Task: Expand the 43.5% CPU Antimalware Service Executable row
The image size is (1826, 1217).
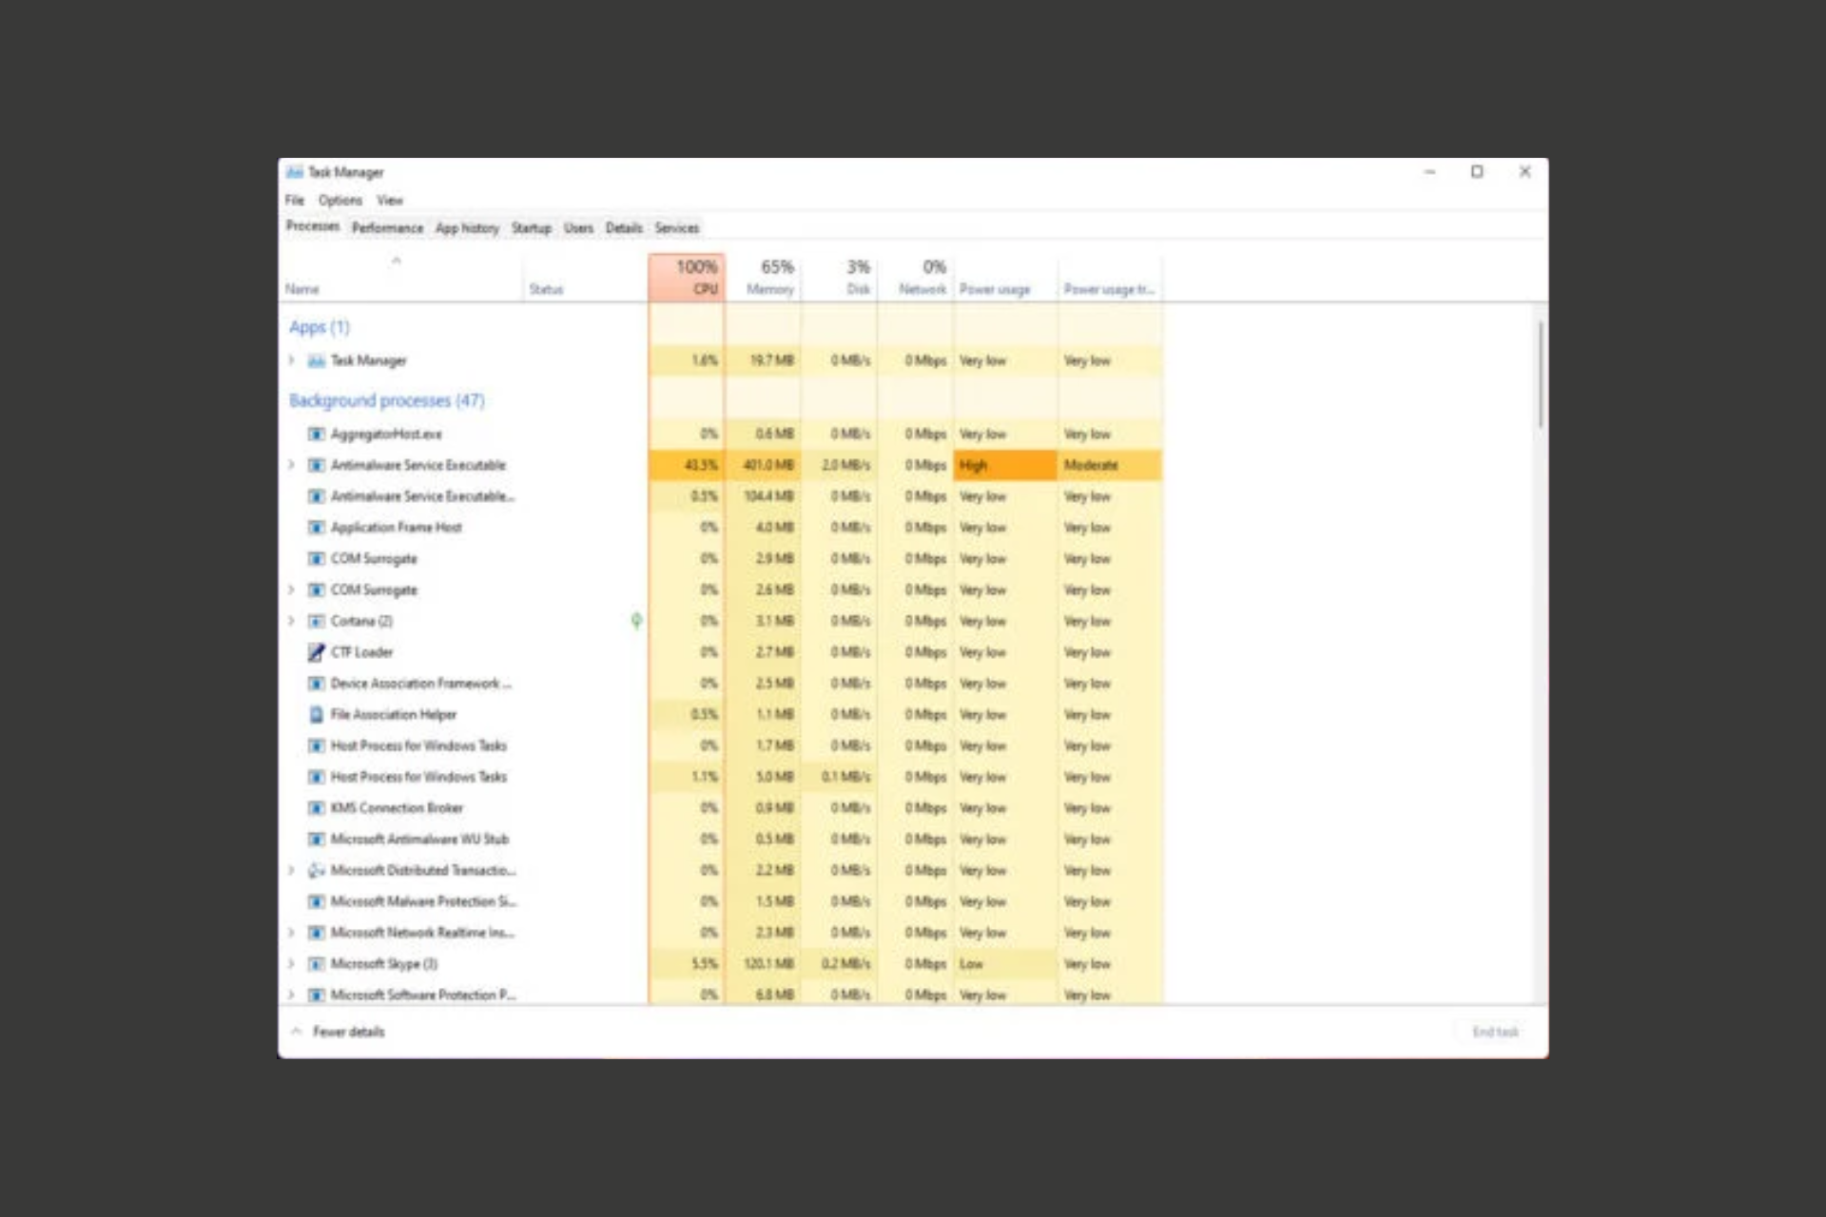Action: [292, 465]
